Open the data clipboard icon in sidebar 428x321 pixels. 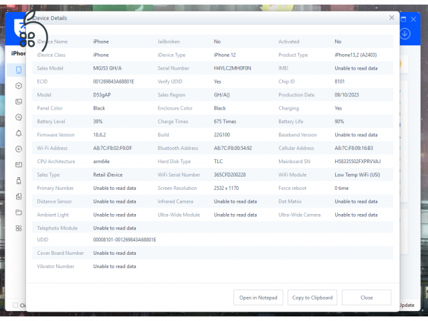(x=19, y=196)
